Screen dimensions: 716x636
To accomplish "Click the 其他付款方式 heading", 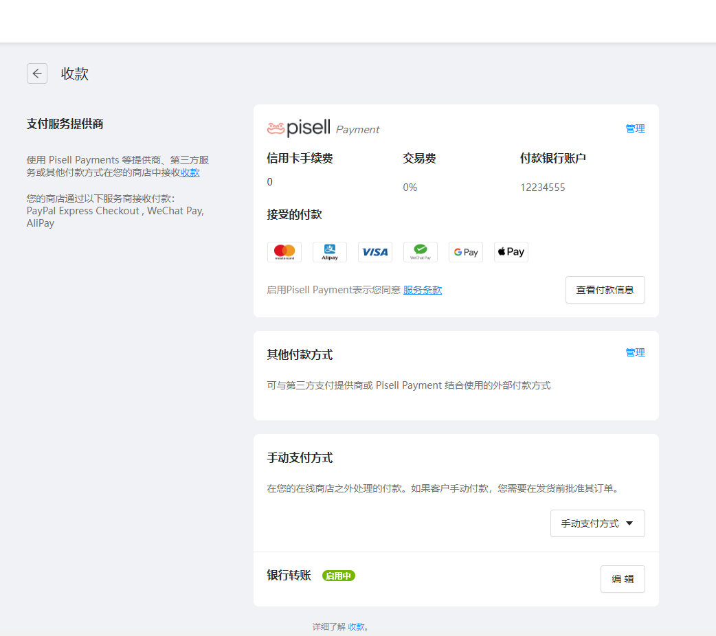I will (x=300, y=355).
